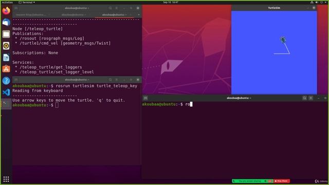Click Activities in the top bar

7,2
